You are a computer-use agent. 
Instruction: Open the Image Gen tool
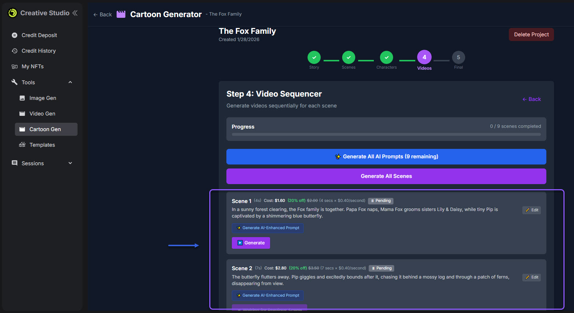(43, 98)
